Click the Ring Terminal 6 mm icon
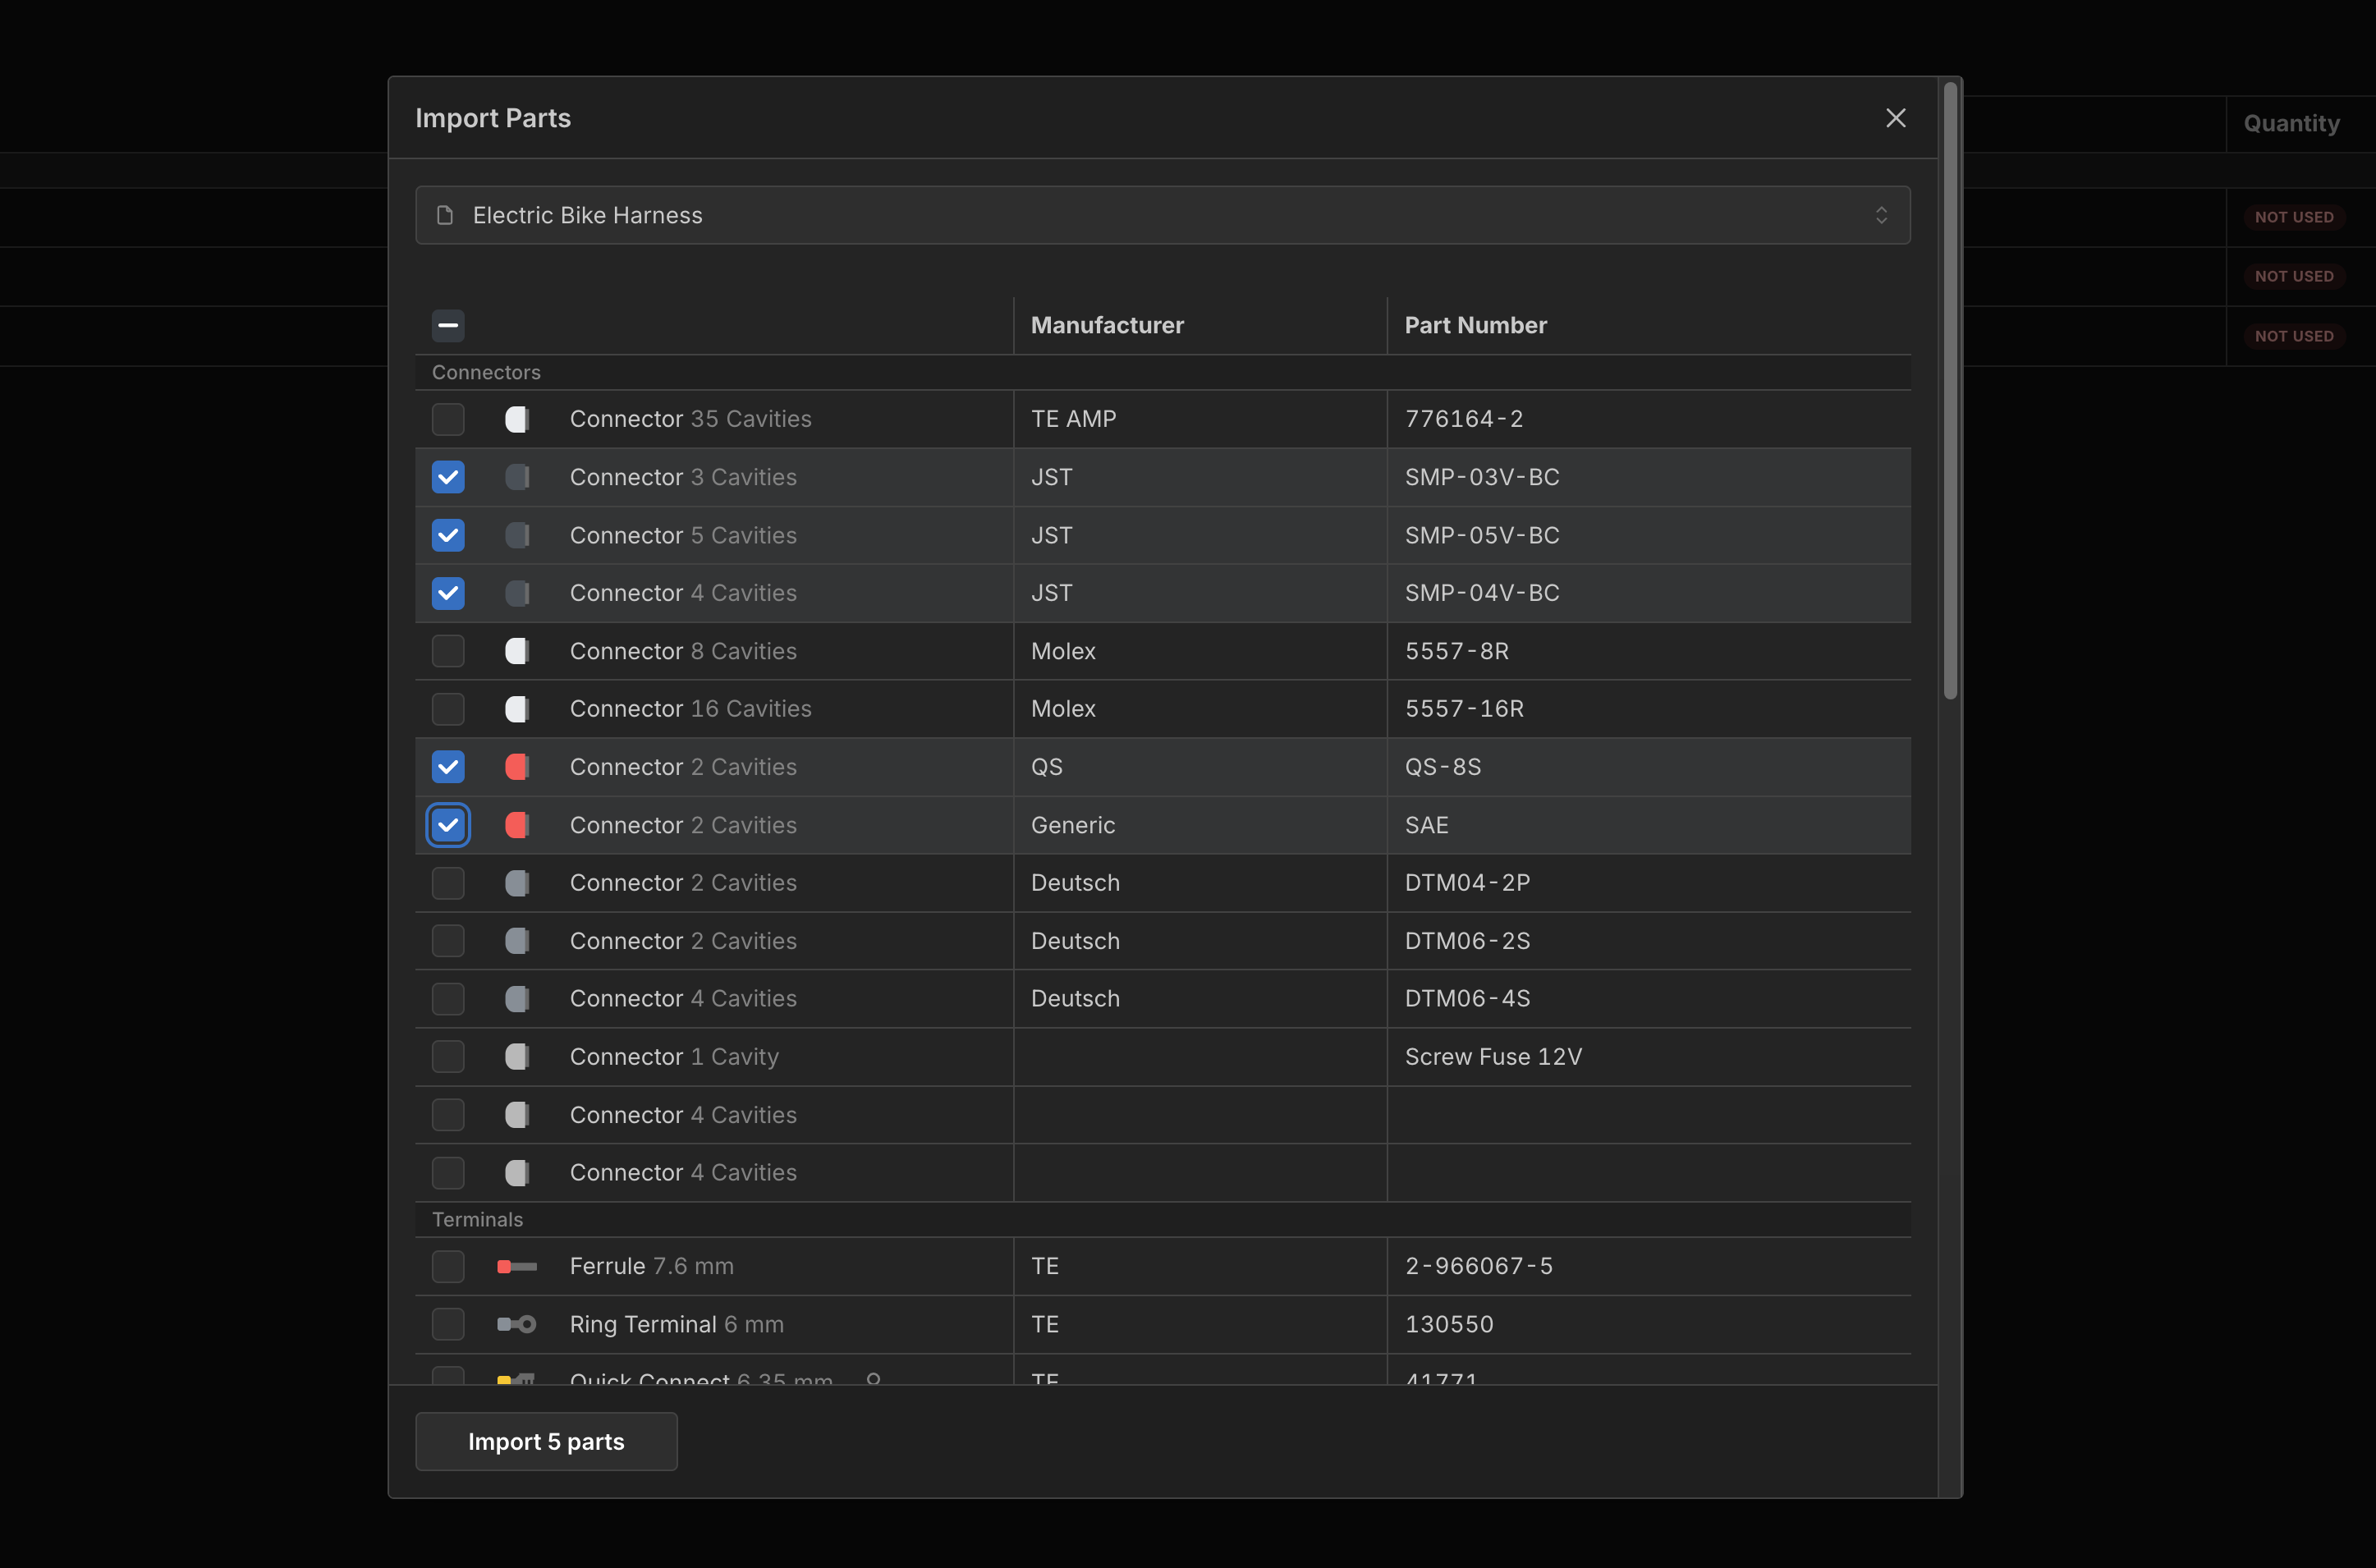This screenshot has width=2376, height=1568. pos(516,1324)
